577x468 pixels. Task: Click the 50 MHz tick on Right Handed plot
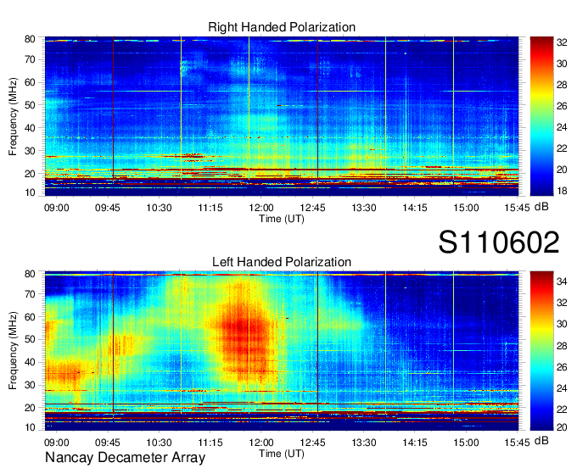coord(30,105)
